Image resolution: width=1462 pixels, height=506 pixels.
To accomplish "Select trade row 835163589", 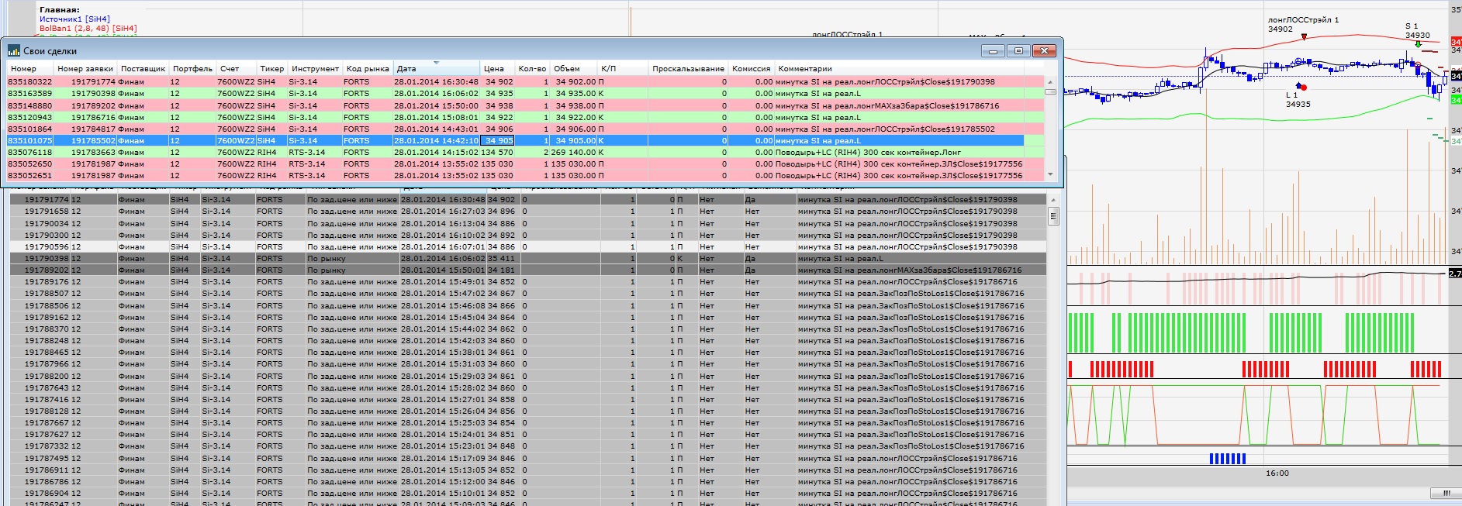I will tap(524, 93).
